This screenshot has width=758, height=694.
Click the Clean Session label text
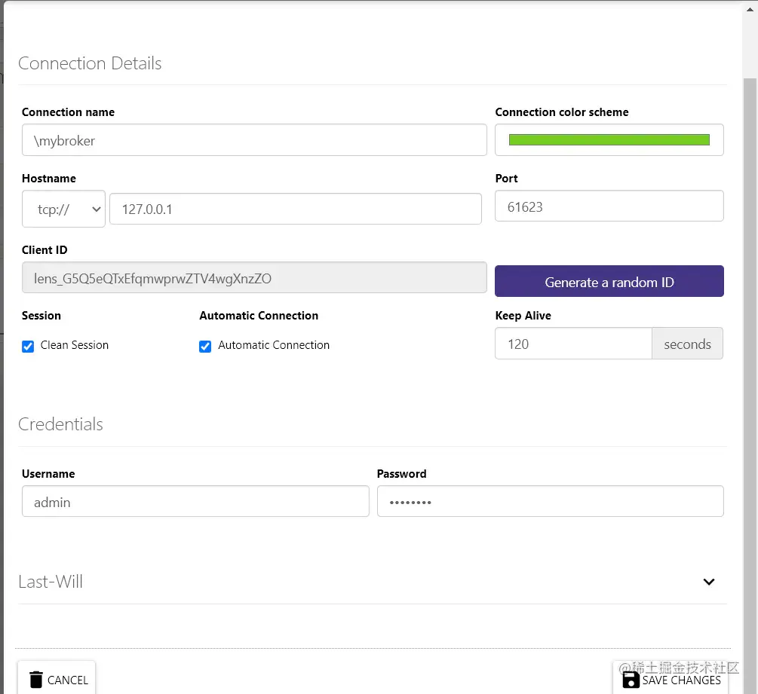[x=75, y=345]
